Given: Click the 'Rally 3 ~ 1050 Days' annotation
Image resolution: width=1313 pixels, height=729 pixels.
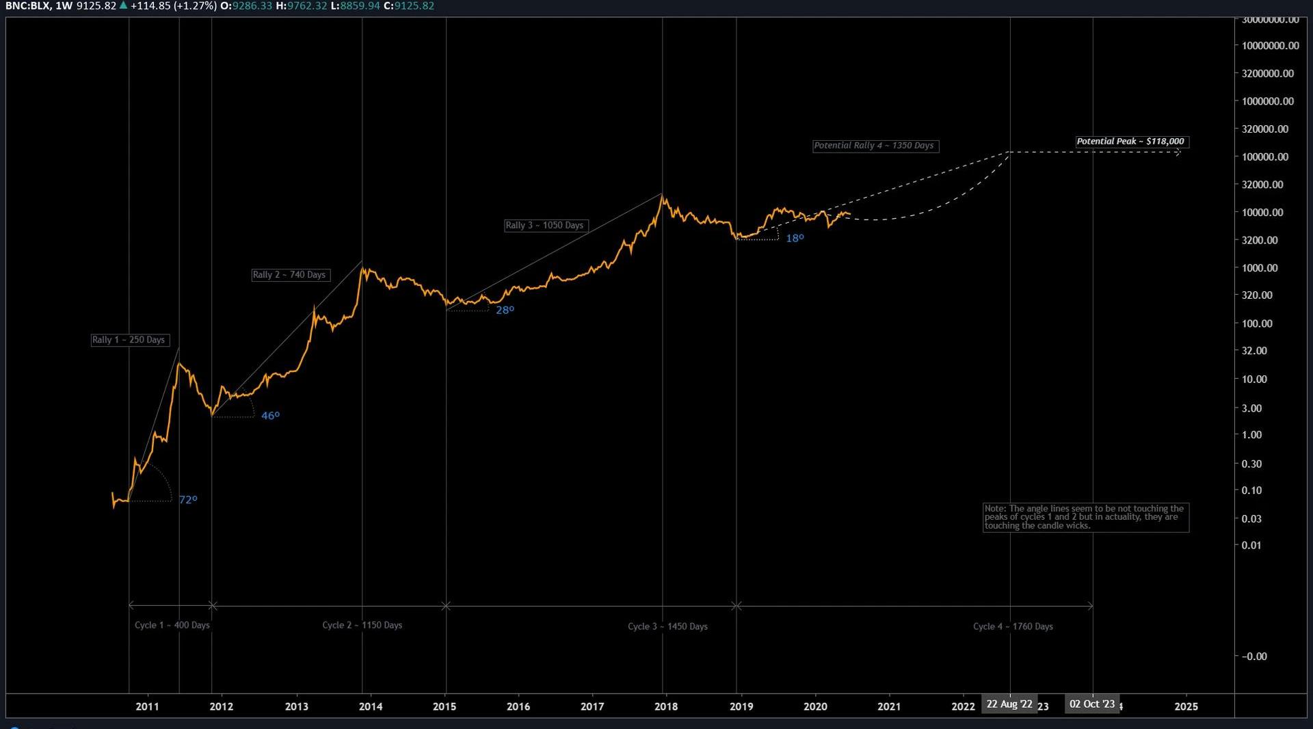Looking at the screenshot, I should pos(545,226).
